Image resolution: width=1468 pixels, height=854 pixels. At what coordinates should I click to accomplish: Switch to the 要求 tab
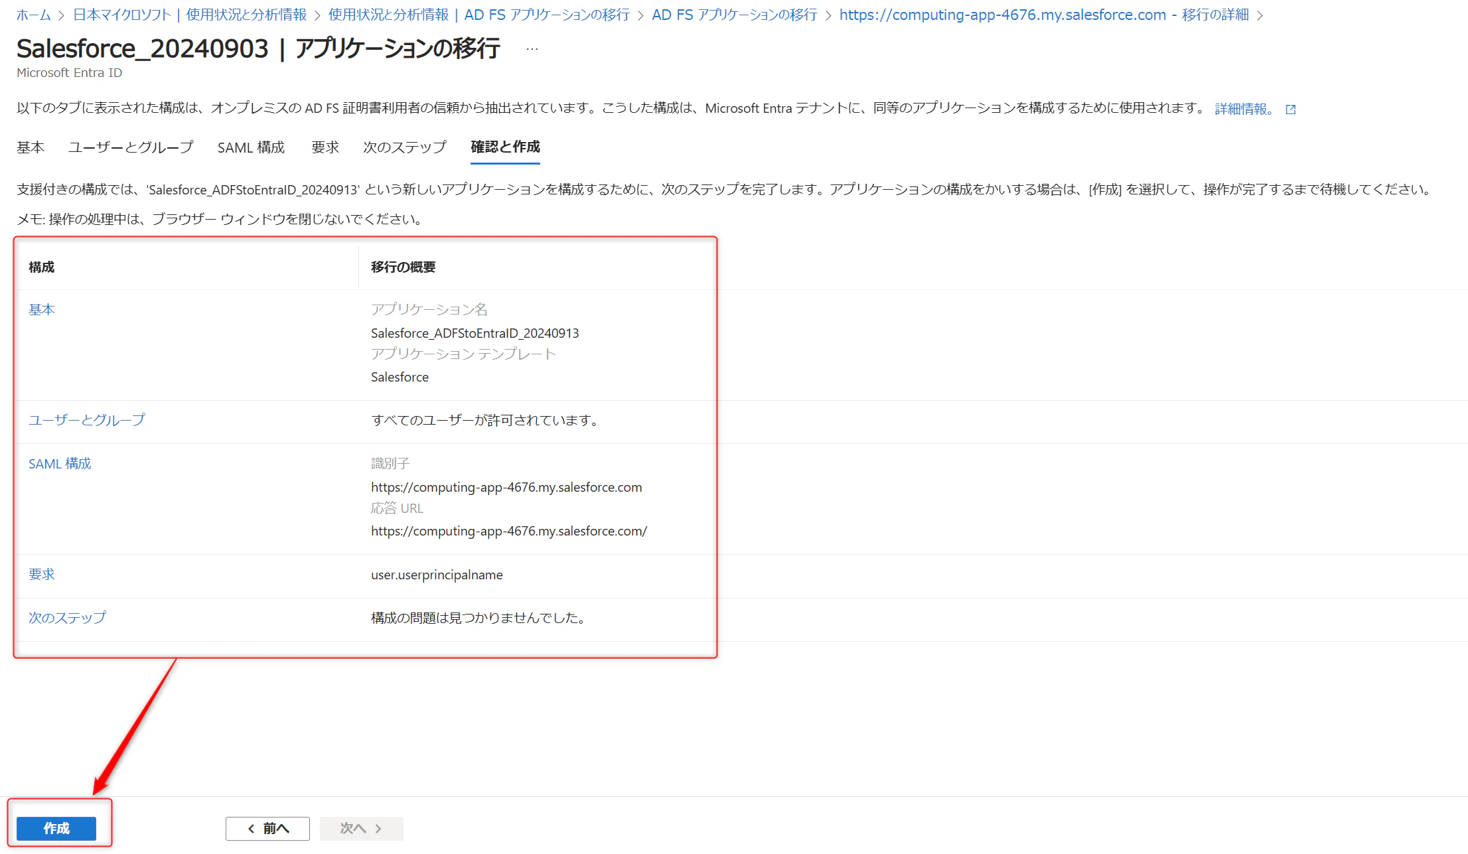(325, 147)
